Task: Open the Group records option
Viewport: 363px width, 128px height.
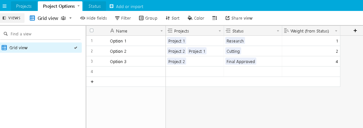Action: point(148,18)
